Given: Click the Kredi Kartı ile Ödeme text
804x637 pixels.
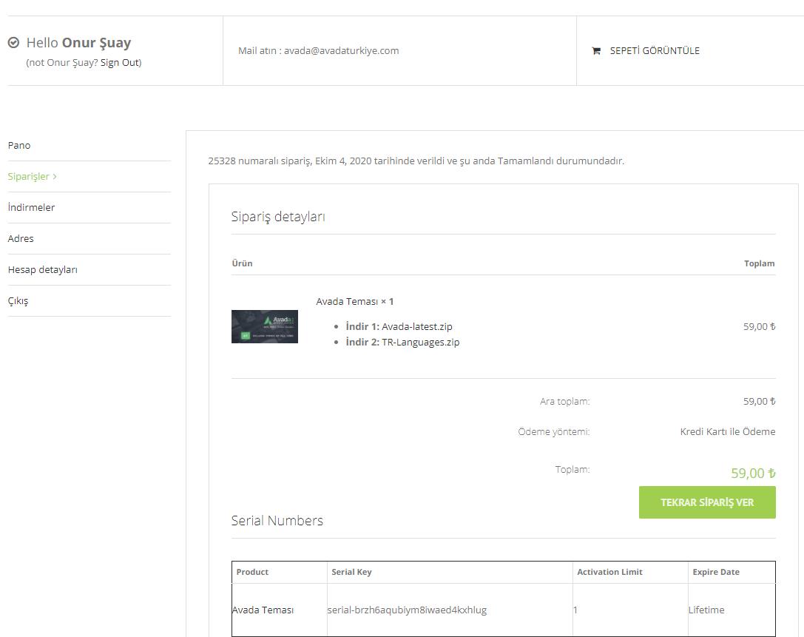Looking at the screenshot, I should 728,432.
